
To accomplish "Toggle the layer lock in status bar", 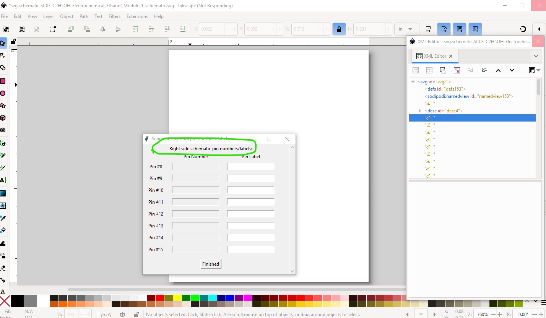I will click(136, 315).
